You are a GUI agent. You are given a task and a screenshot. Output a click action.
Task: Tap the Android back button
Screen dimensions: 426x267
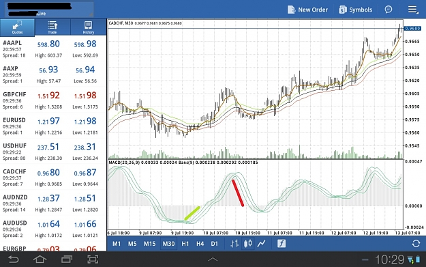tap(13, 259)
